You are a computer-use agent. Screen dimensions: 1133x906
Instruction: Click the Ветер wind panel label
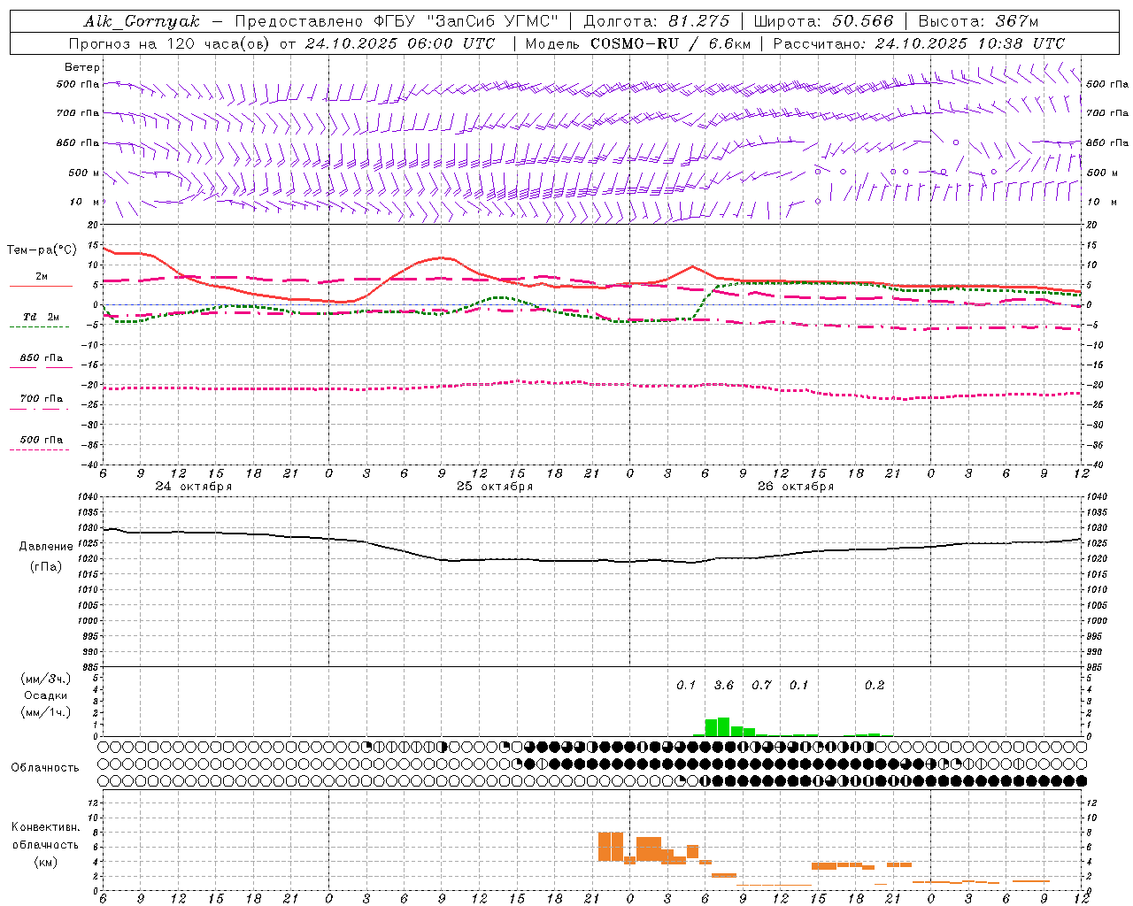click(82, 67)
